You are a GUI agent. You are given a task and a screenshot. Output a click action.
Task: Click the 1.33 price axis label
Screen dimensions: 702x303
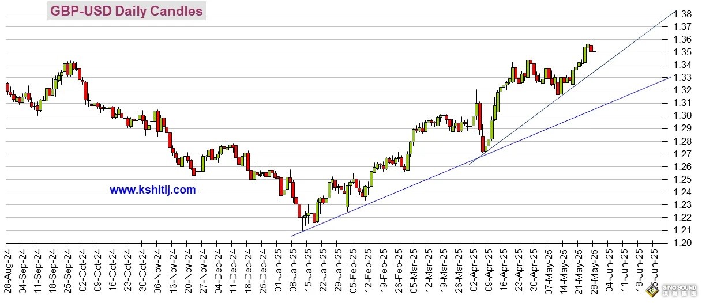coord(683,78)
